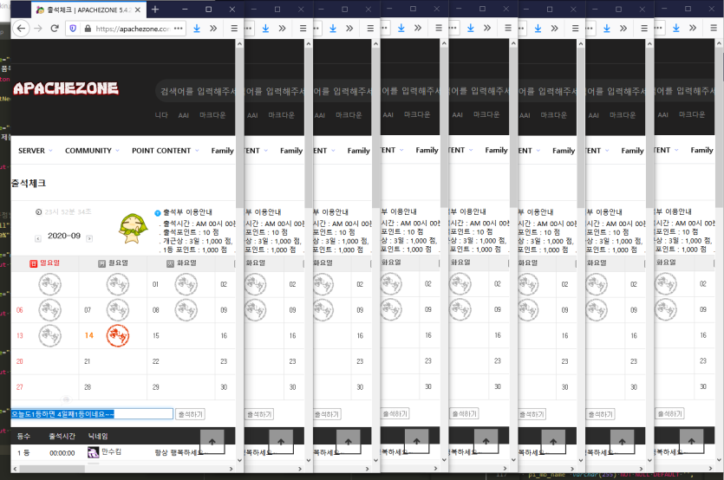This screenshot has height=480, width=724.
Task: Open page actions three-dot menu in address bar
Action: pos(179,29)
